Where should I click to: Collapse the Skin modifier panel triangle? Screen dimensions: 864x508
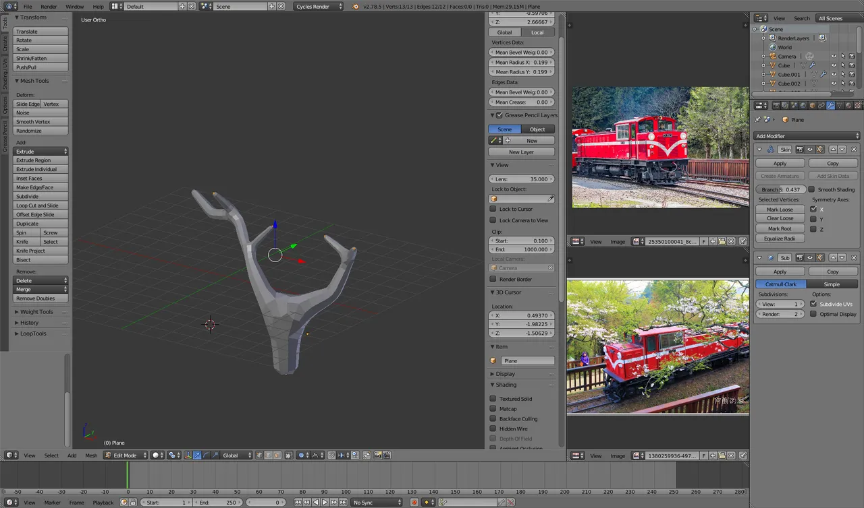coord(759,150)
